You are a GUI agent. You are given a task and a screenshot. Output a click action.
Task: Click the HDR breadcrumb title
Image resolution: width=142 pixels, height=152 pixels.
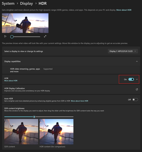click(x=43, y=4)
